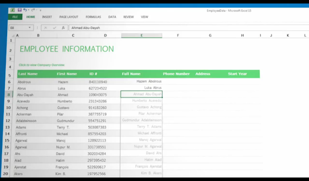Open the REVIEW tab
Viewport: 309px width, 181px height.
tap(128, 17)
